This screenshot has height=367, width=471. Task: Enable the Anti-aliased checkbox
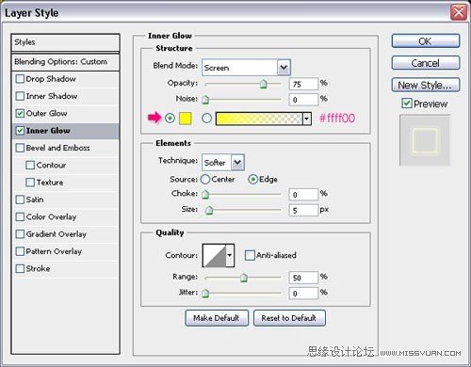point(250,255)
